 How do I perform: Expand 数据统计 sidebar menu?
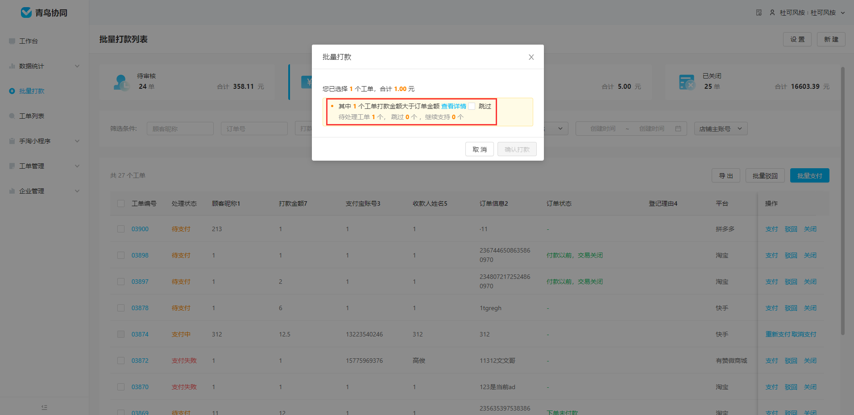tap(45, 66)
